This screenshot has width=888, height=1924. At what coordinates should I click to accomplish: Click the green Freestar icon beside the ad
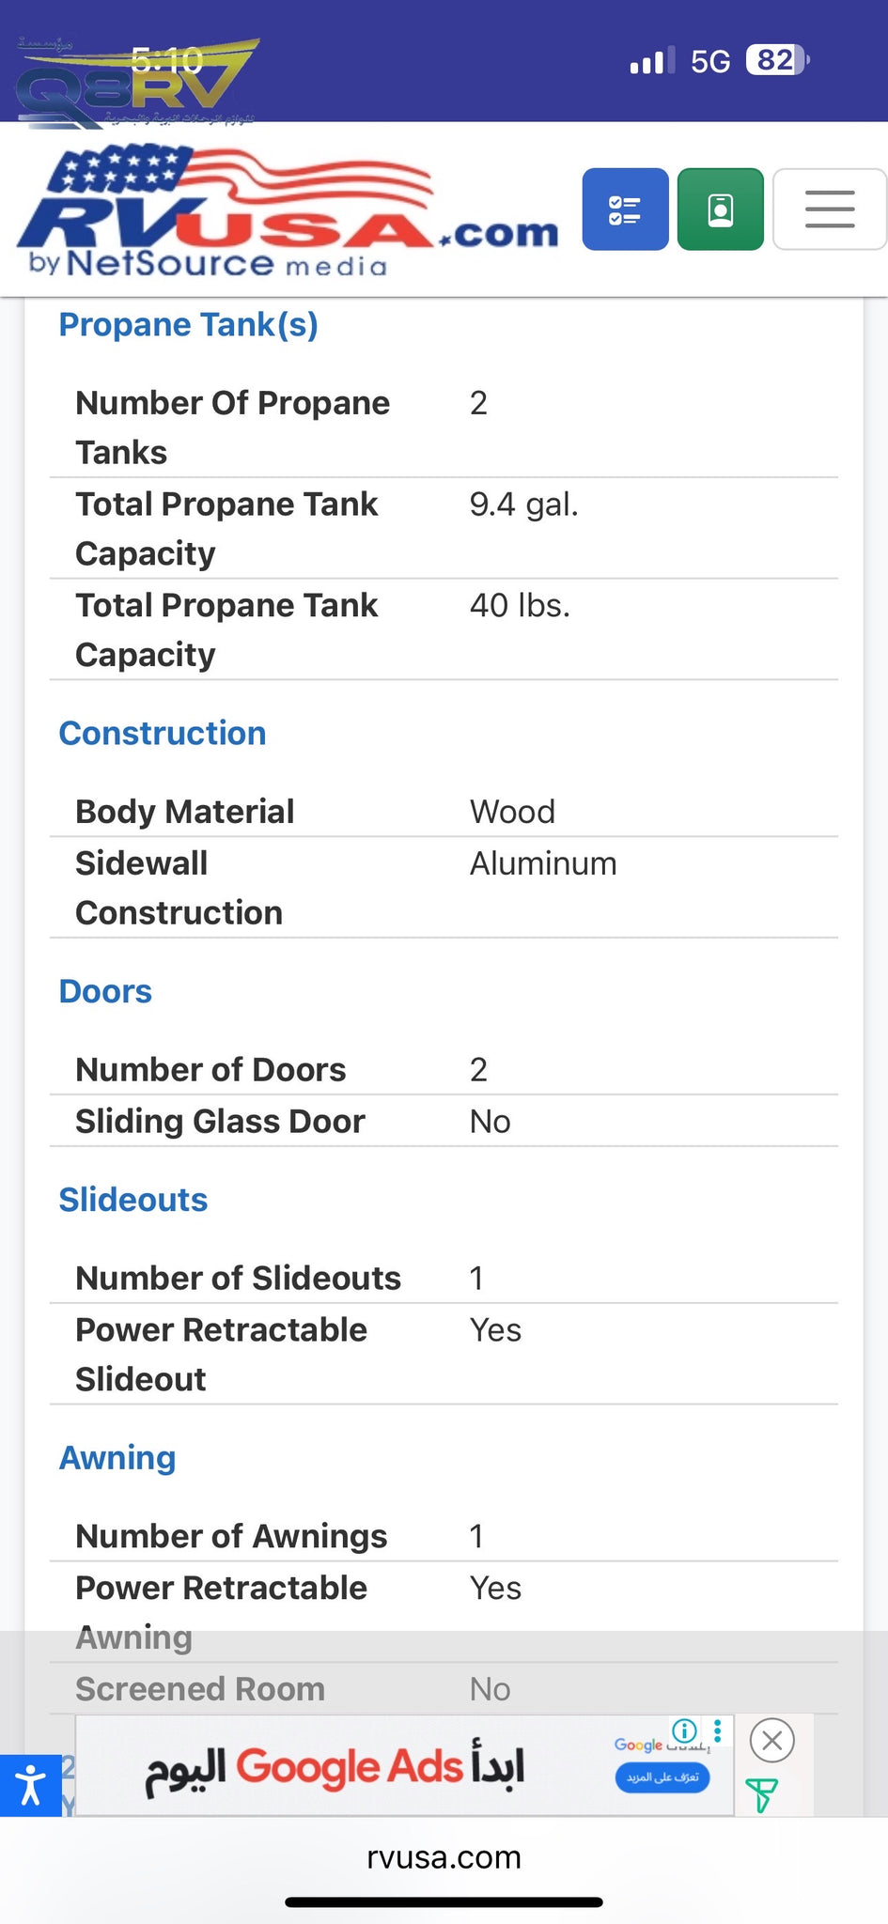coord(761,1794)
